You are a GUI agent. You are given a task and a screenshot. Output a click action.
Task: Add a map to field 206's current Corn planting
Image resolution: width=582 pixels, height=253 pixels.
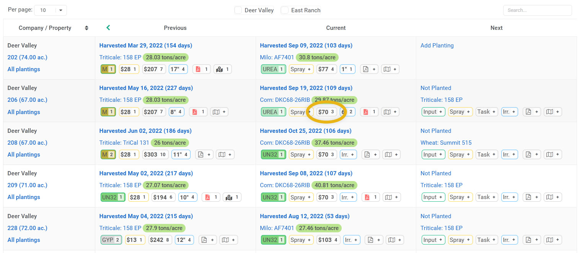pos(390,112)
